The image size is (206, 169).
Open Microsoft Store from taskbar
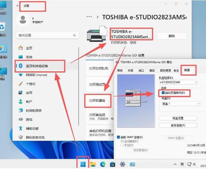tap(113, 164)
